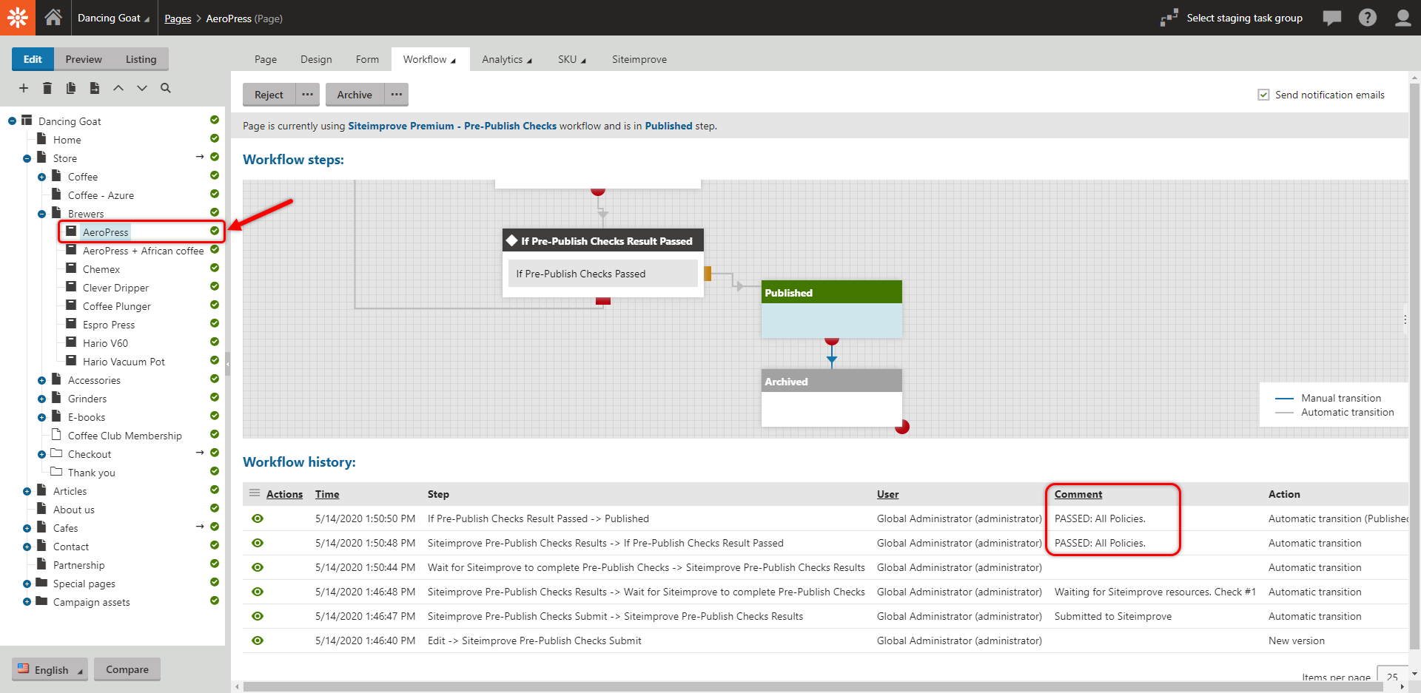
Task: Open the Analytics tab menu
Action: point(507,59)
